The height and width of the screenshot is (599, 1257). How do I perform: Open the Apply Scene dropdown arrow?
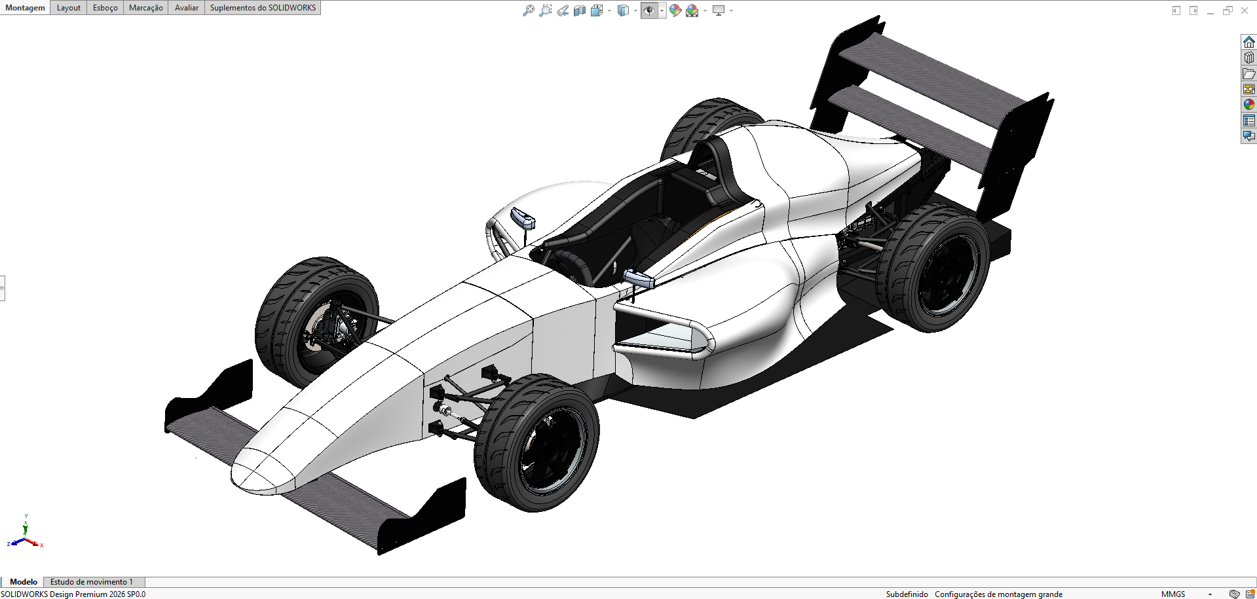[705, 10]
